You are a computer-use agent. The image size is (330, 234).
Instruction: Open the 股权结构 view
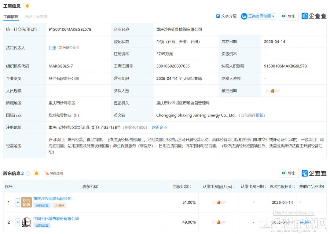tap(54, 174)
